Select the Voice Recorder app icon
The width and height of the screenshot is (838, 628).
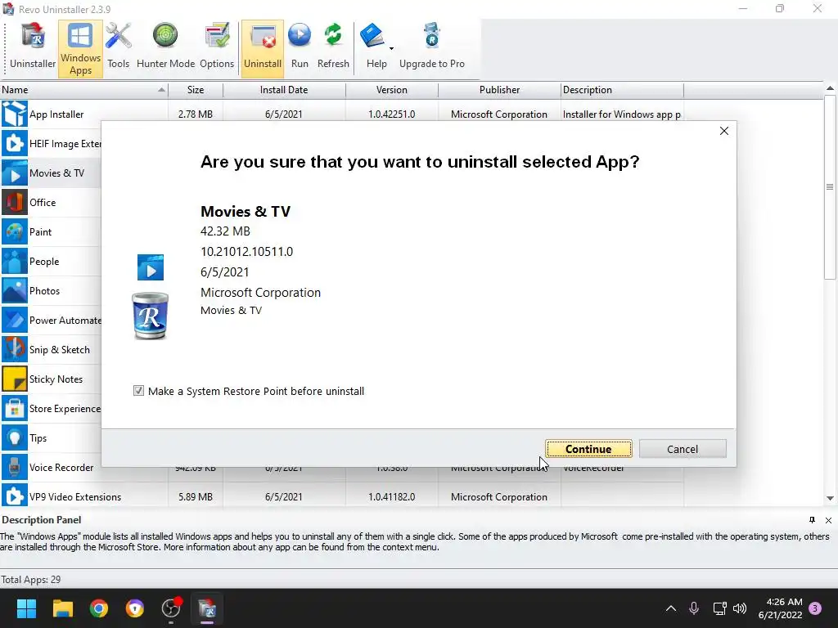[x=15, y=467]
